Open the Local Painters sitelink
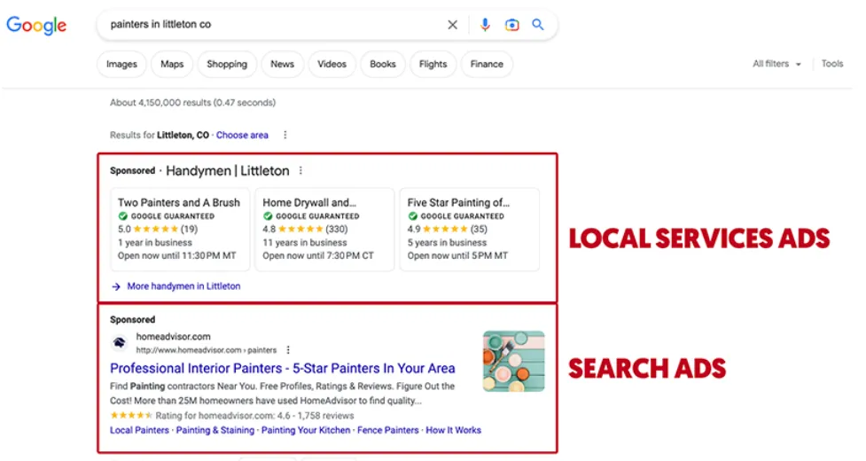Image resolution: width=866 pixels, height=461 pixels. (139, 430)
